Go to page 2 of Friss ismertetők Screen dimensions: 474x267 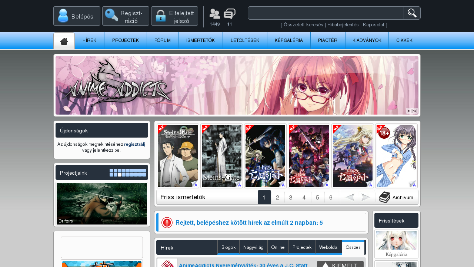pyautogui.click(x=278, y=197)
